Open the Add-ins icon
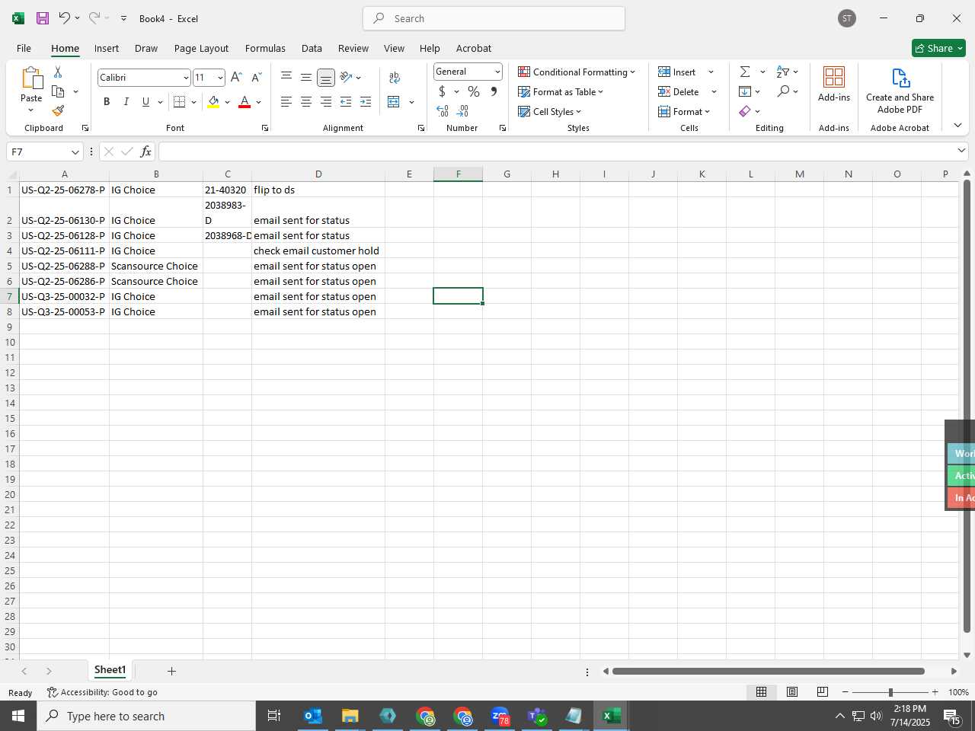 [834, 84]
